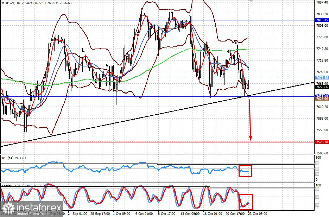The image size is (329, 217).
Task: Click the 16 Oct 01:00 time label
Action: (x=213, y=213)
